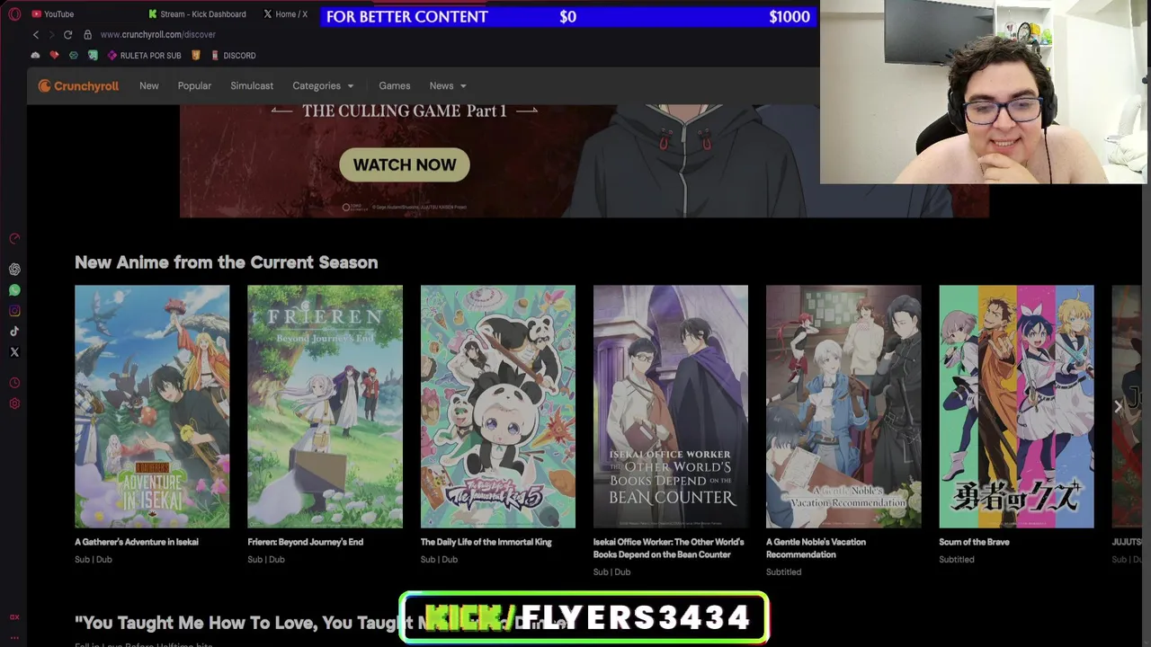Open TikTok in the Opera sidebar
The width and height of the screenshot is (1151, 647).
pyautogui.click(x=14, y=332)
